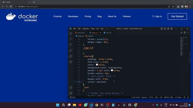Switch to the docs.txt editor tab
This screenshot has width=193, height=108.
click(108, 33)
